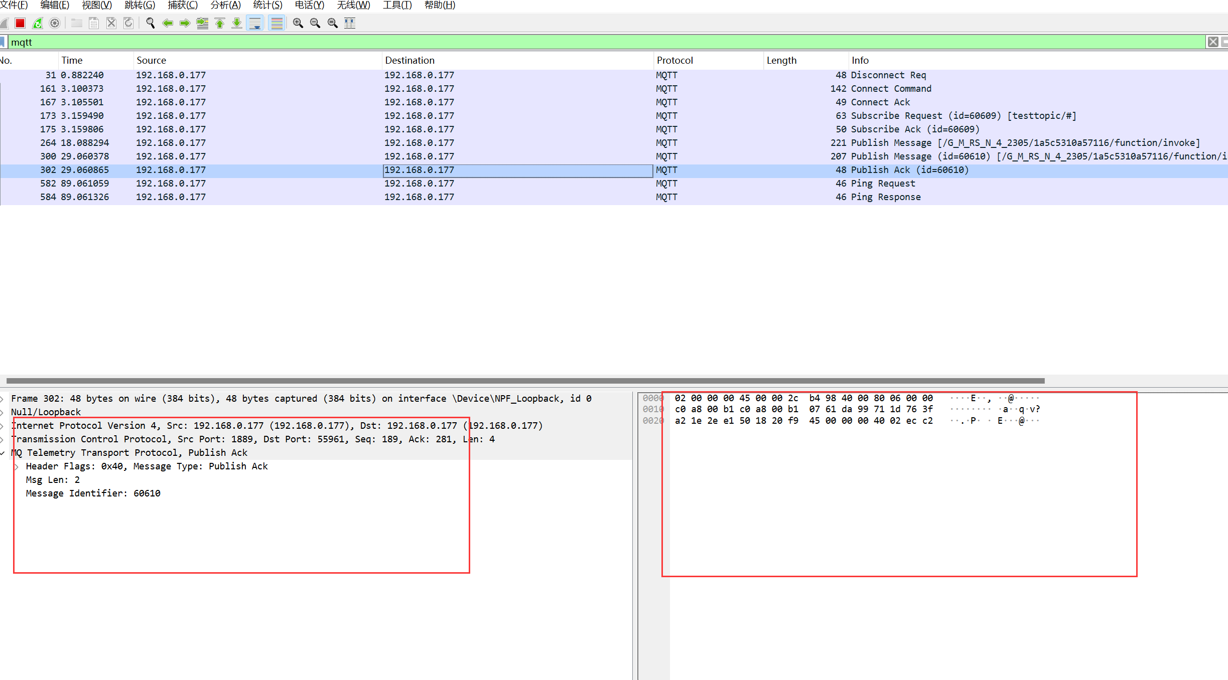Open the 捕获(C) menu
Image resolution: width=1228 pixels, height=680 pixels.
[x=183, y=5]
